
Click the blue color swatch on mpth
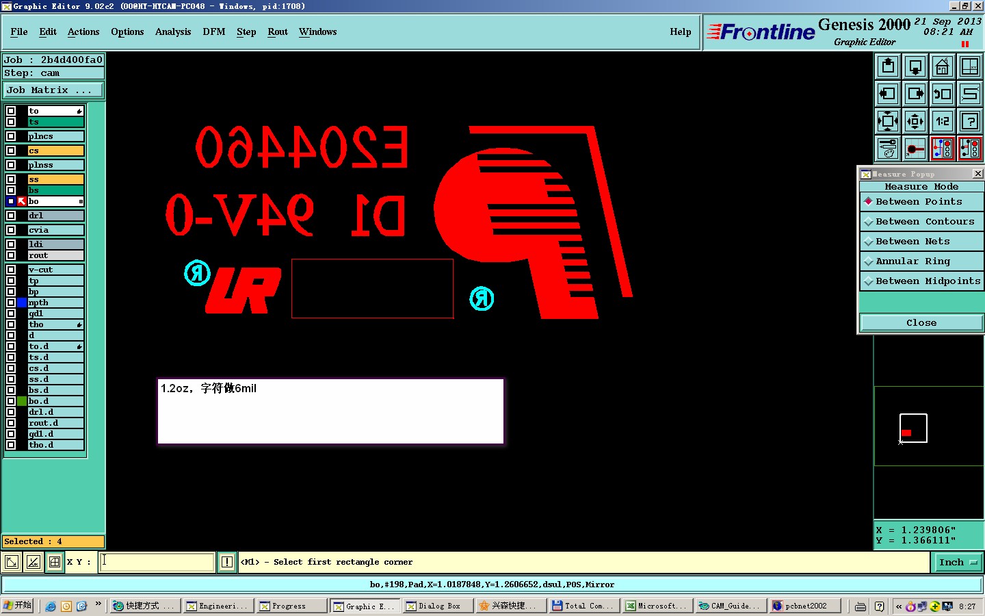click(x=22, y=303)
